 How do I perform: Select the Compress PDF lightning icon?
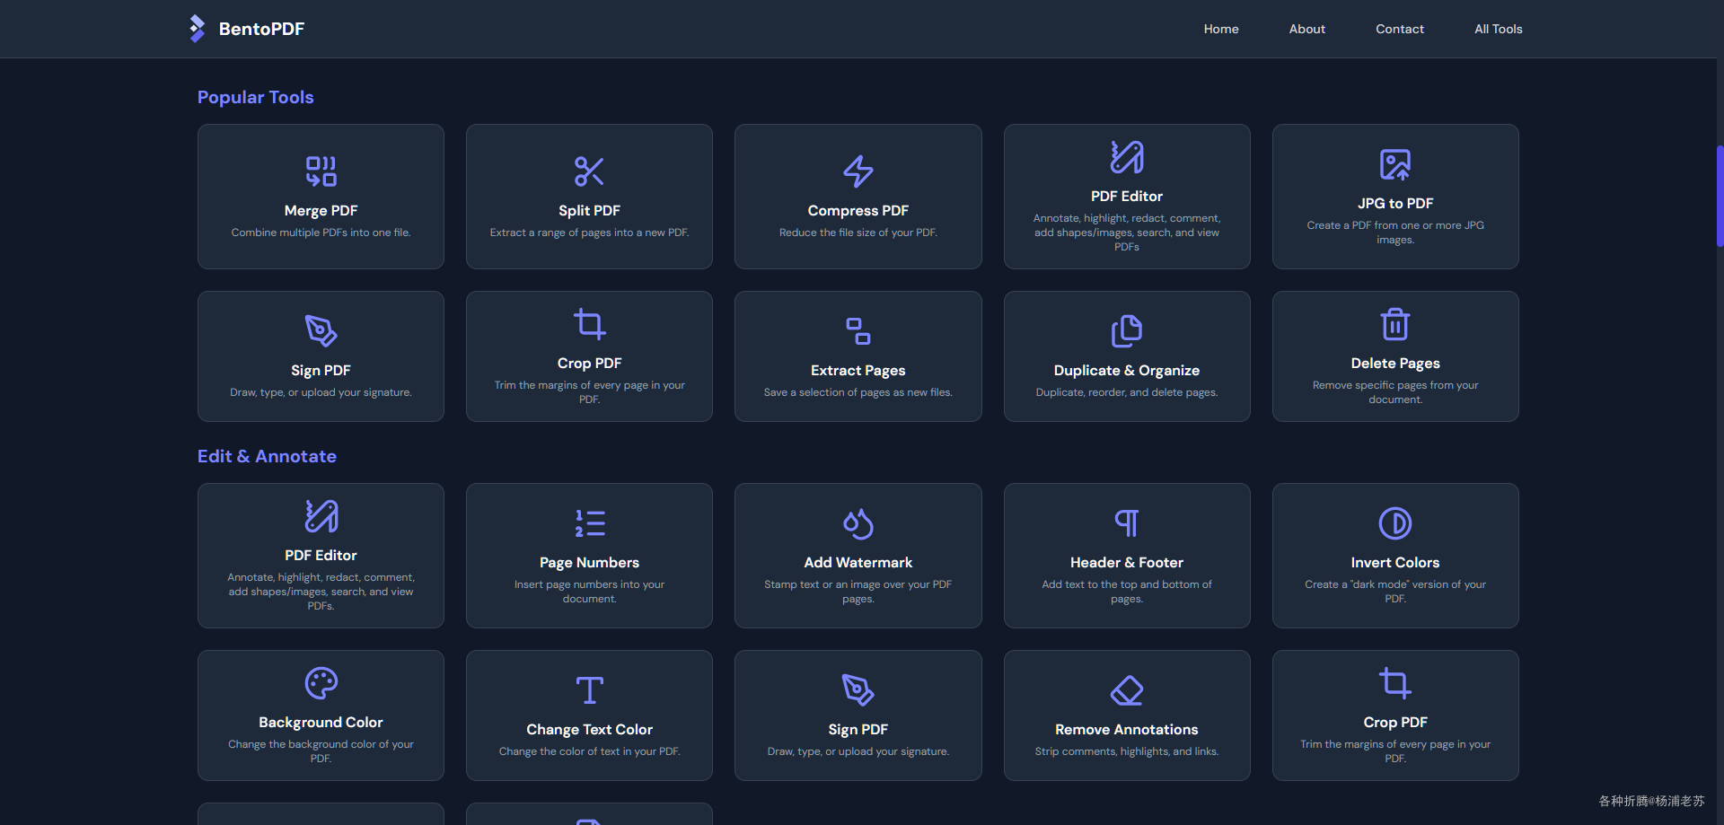coord(858,171)
